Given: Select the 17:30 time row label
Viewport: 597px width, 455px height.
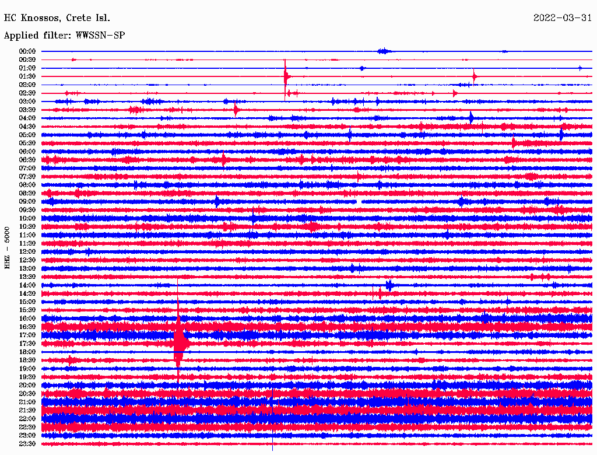Looking at the screenshot, I should (x=27, y=343).
